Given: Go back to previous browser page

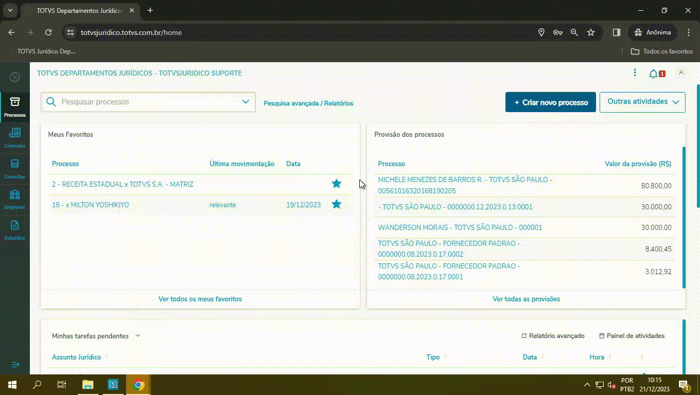Looking at the screenshot, I should click(11, 32).
